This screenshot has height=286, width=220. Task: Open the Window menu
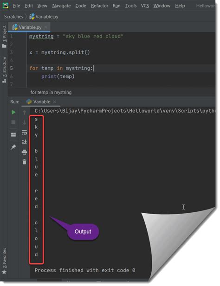[x=162, y=6]
